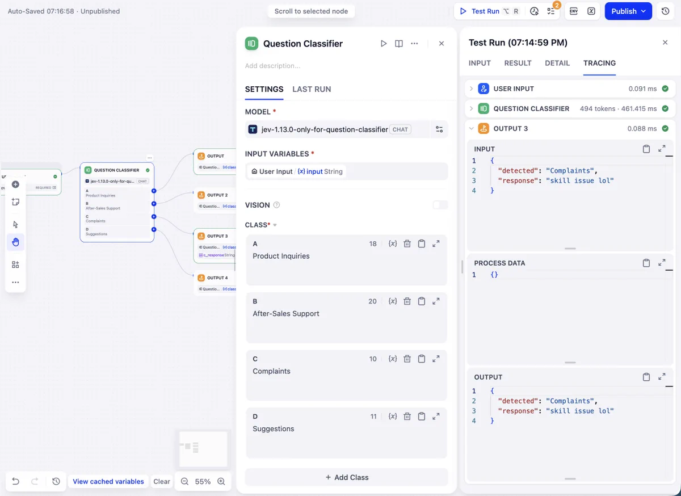Open the INPUT tab in Test Run
681x496 pixels.
click(480, 63)
